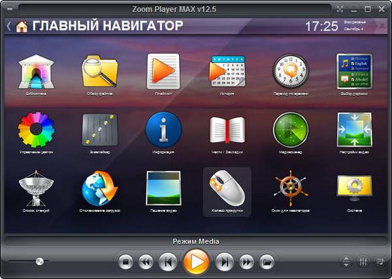
Task: Open the video blanking landscape icon
Action: (x=163, y=188)
